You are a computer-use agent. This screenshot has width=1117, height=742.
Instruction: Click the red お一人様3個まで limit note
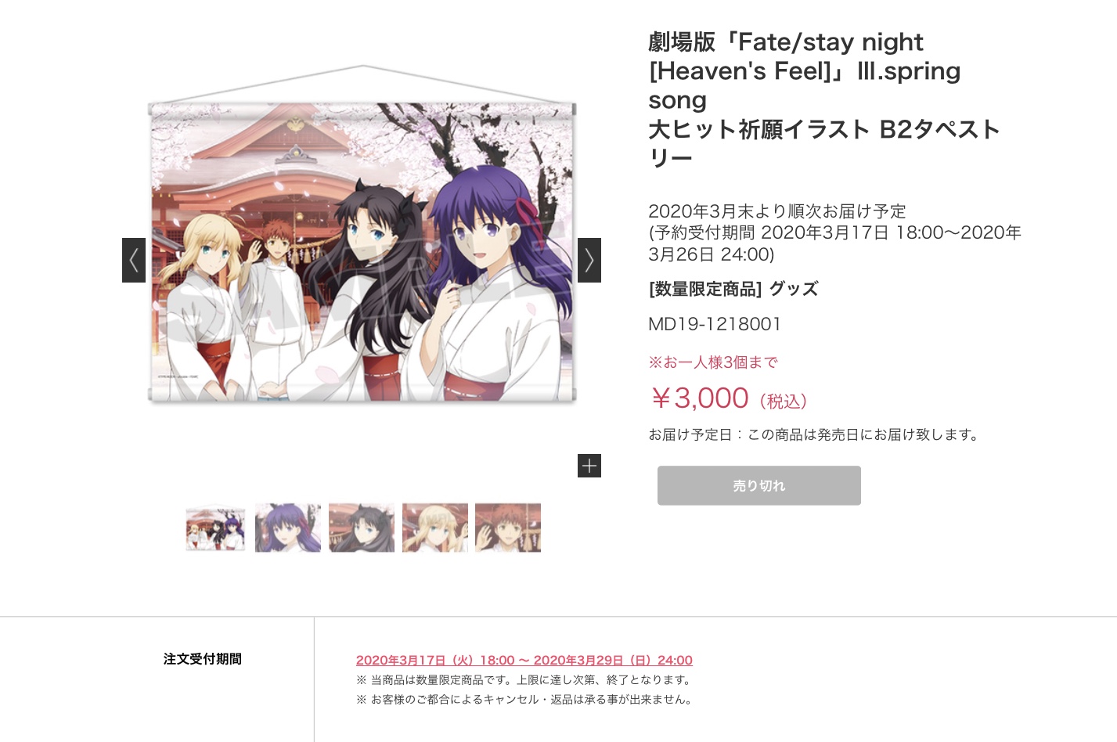point(713,362)
